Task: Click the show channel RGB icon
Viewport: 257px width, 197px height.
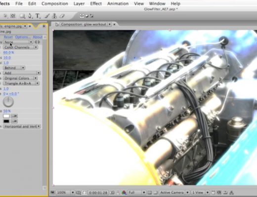Action: point(124,193)
